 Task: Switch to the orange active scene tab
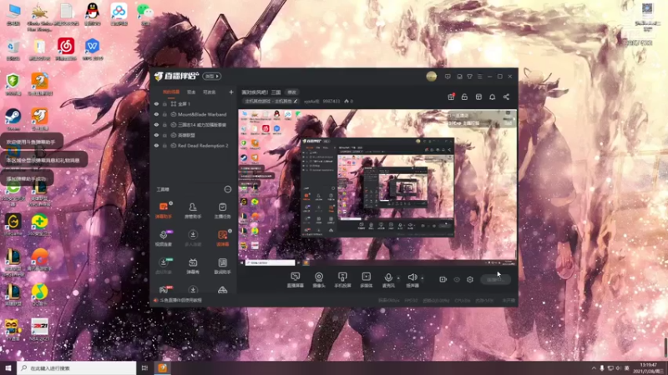(x=171, y=92)
